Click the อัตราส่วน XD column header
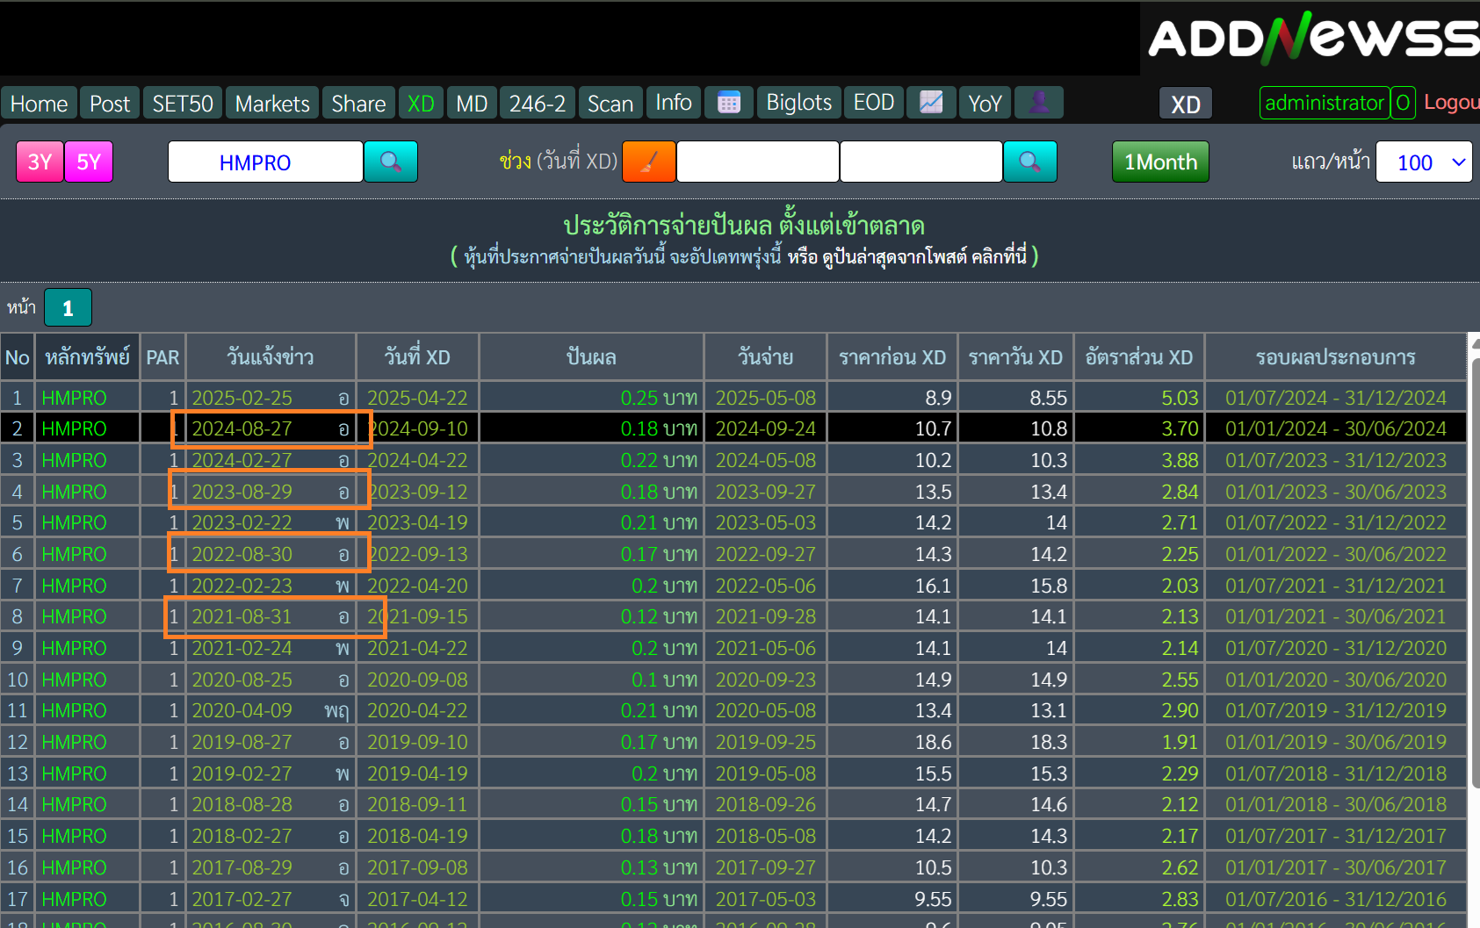This screenshot has width=1480, height=928. tap(1139, 357)
